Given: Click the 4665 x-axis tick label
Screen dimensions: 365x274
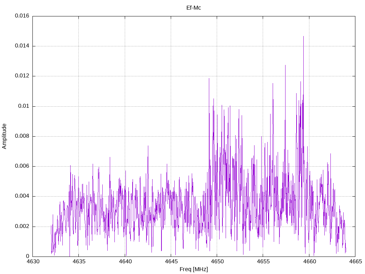Looking at the screenshot, I should [355, 262].
